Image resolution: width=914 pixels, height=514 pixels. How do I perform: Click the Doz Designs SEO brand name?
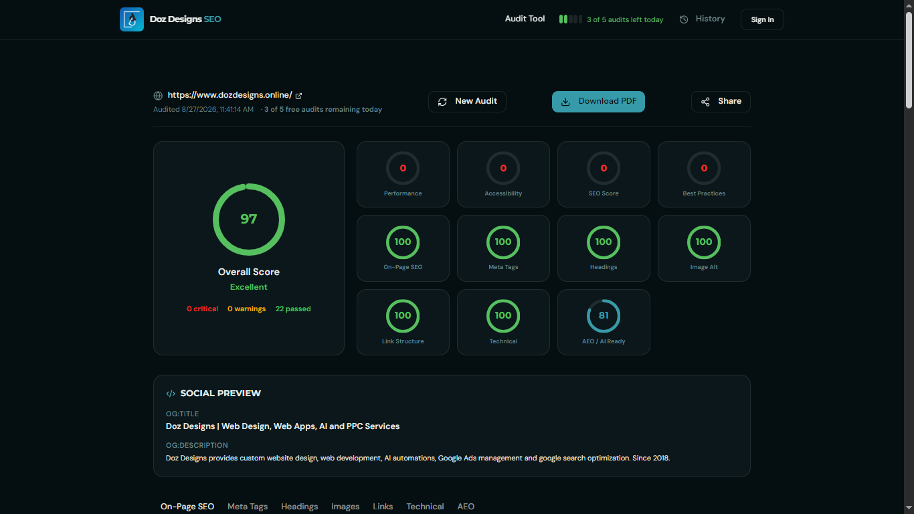tap(185, 19)
